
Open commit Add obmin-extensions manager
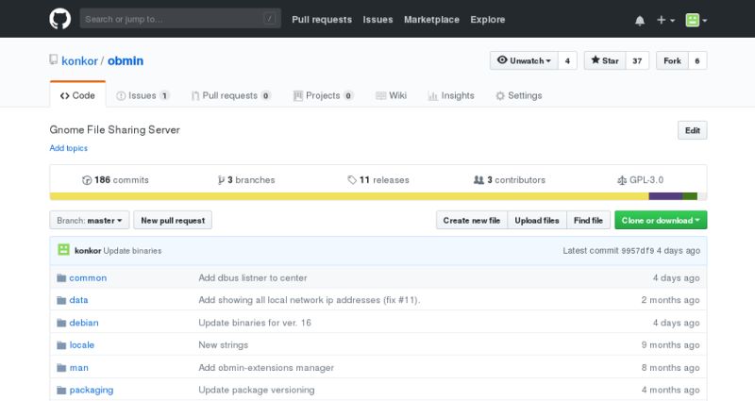pos(266,367)
